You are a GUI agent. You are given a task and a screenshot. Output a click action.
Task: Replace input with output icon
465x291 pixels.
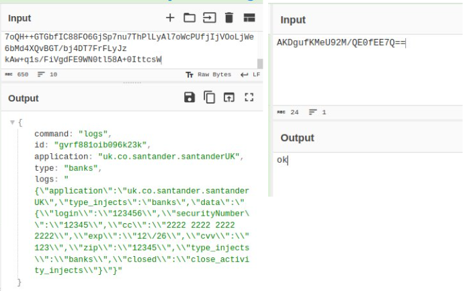[x=229, y=97]
